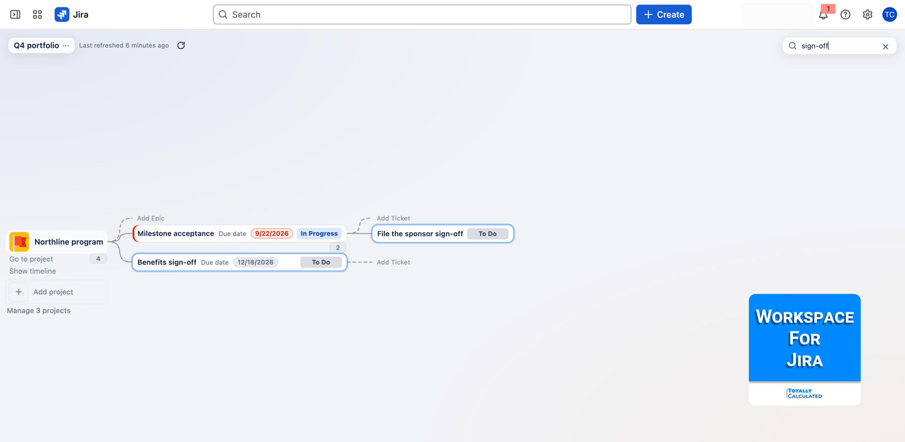The width and height of the screenshot is (905, 442).
Task: Add Ticket under Benefits sign-off
Action: click(x=393, y=262)
